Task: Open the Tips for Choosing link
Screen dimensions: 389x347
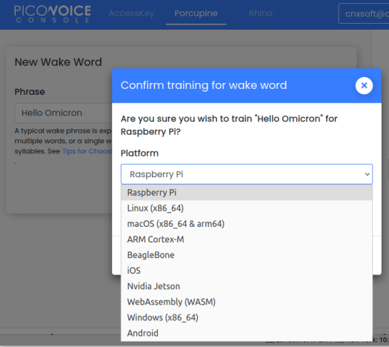Action: pos(87,151)
